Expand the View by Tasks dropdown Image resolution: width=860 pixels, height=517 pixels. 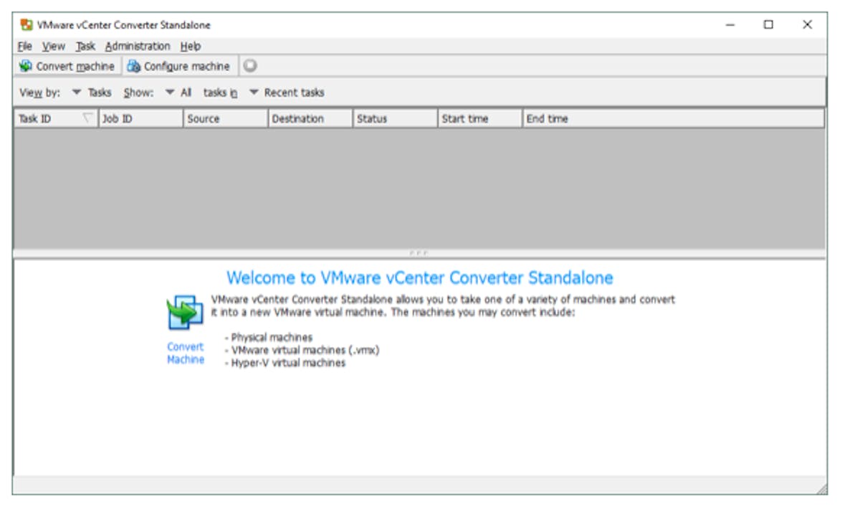click(x=92, y=93)
